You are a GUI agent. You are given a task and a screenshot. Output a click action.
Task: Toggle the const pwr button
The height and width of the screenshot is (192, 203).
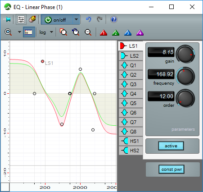click(171, 169)
